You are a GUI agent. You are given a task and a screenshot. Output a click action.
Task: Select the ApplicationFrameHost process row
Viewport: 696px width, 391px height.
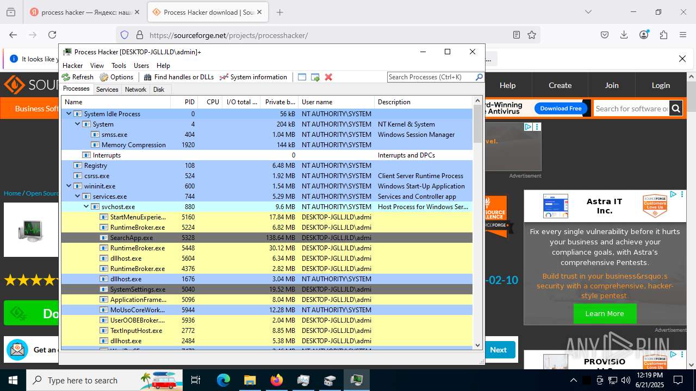(x=267, y=300)
